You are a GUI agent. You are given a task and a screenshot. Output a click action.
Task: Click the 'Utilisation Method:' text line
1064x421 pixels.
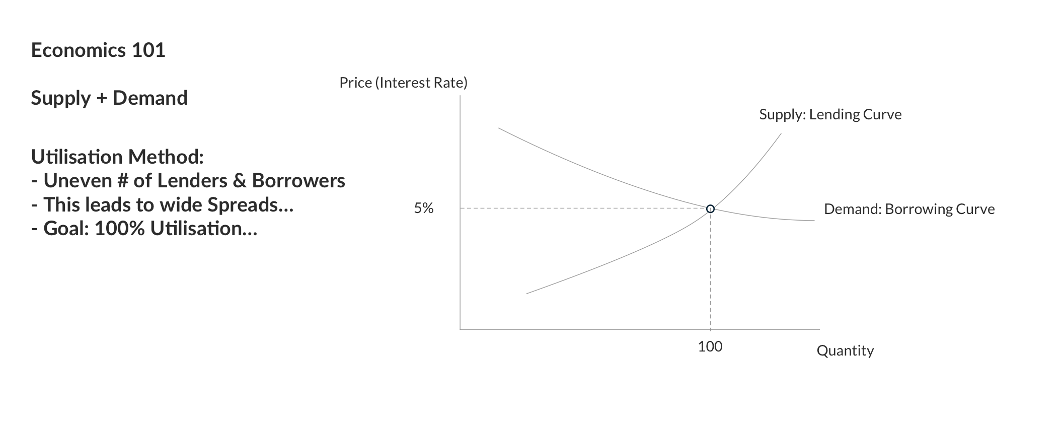pos(117,157)
